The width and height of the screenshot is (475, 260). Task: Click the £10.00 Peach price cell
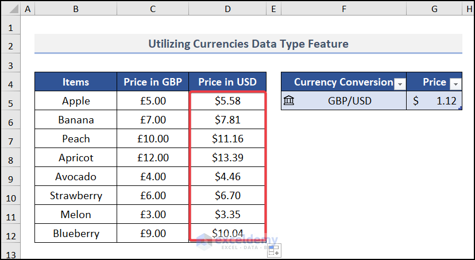[x=153, y=139]
